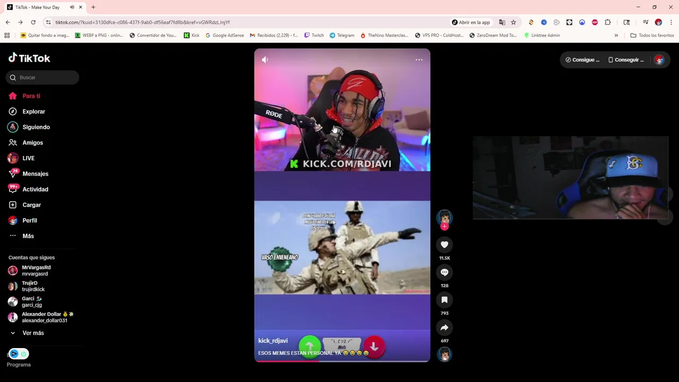The height and width of the screenshot is (382, 679).
Task: Open the AdBlock Plus extension
Action: [x=595, y=22]
